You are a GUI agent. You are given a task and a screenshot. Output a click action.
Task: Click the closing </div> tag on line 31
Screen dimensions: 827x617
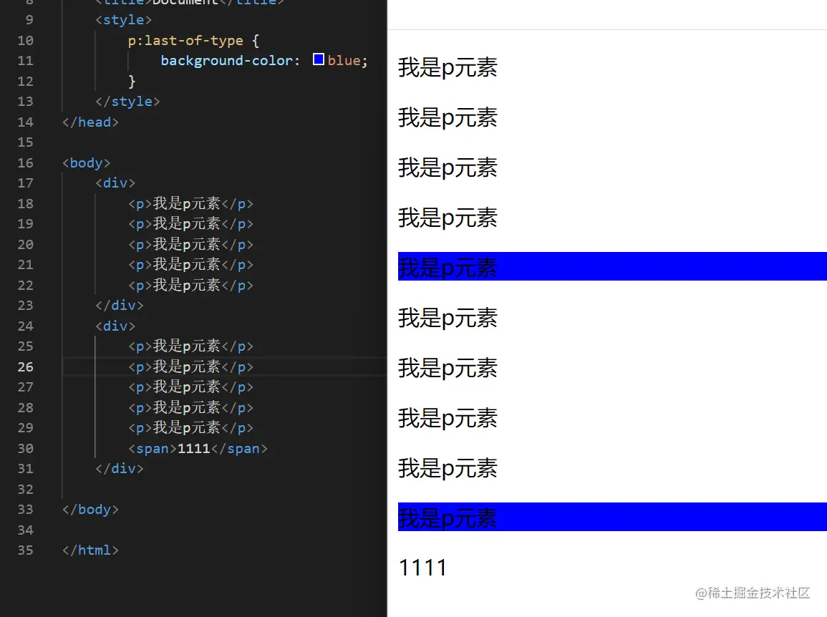119,468
